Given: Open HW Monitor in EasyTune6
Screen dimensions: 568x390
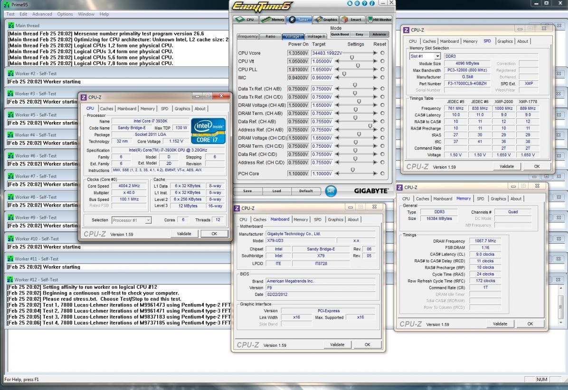Looking at the screenshot, I should point(379,19).
